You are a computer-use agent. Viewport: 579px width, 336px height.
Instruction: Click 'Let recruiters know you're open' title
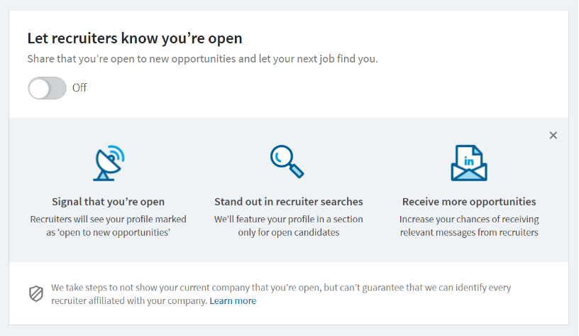click(x=135, y=38)
